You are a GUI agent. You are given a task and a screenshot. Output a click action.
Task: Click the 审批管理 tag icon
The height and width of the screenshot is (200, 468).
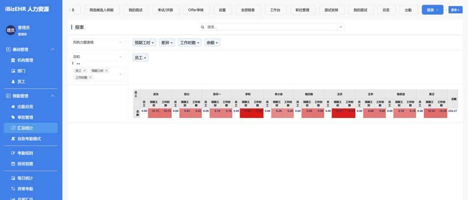[13, 117]
